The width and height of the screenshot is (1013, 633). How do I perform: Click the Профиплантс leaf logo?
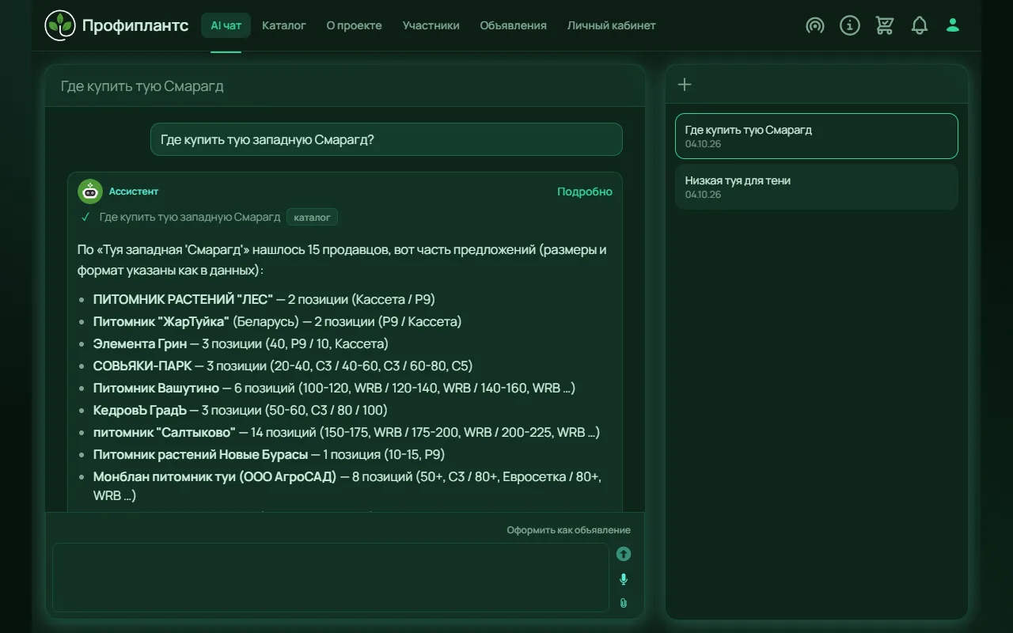pyautogui.click(x=59, y=25)
